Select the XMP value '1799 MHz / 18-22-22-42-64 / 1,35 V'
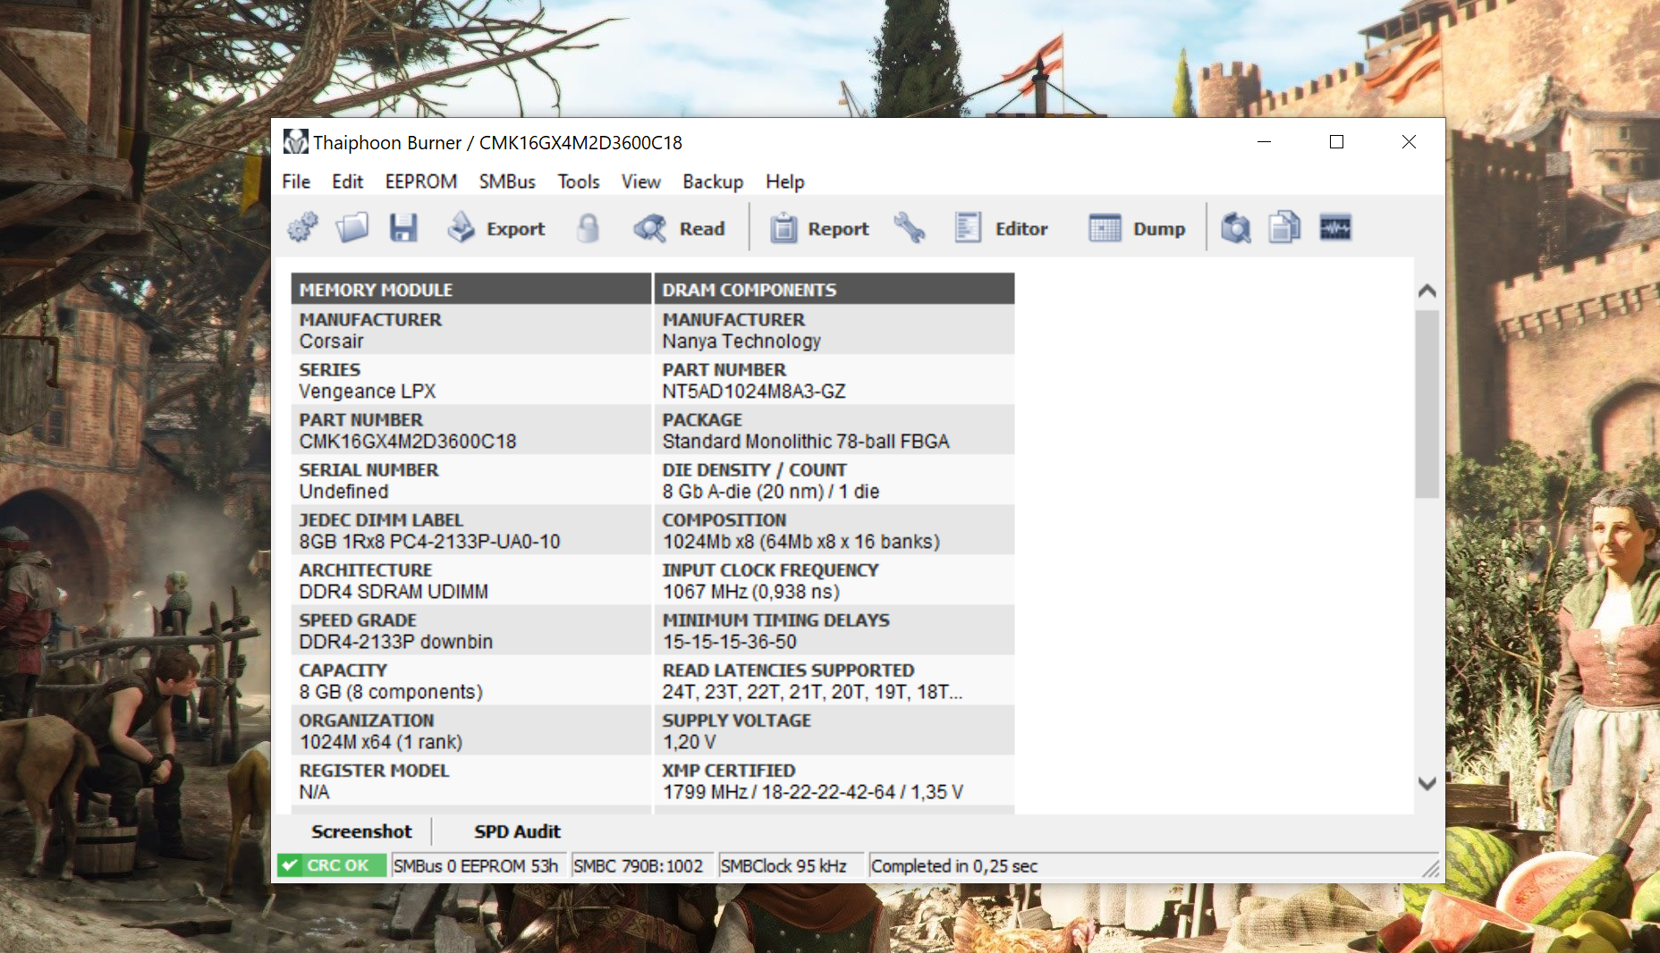The image size is (1660, 953). pyautogui.click(x=813, y=792)
